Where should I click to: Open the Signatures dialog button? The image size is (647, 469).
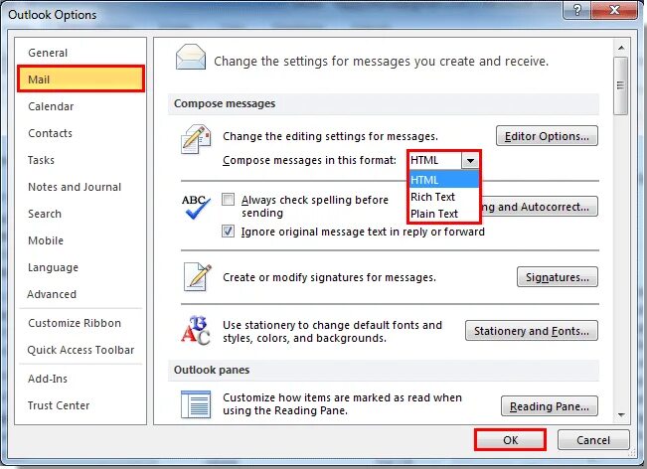557,277
